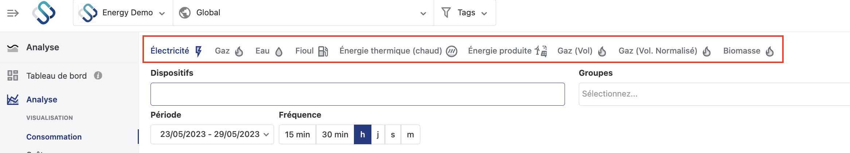This screenshot has width=850, height=153.
Task: Expand the Global site selector
Action: (x=303, y=13)
